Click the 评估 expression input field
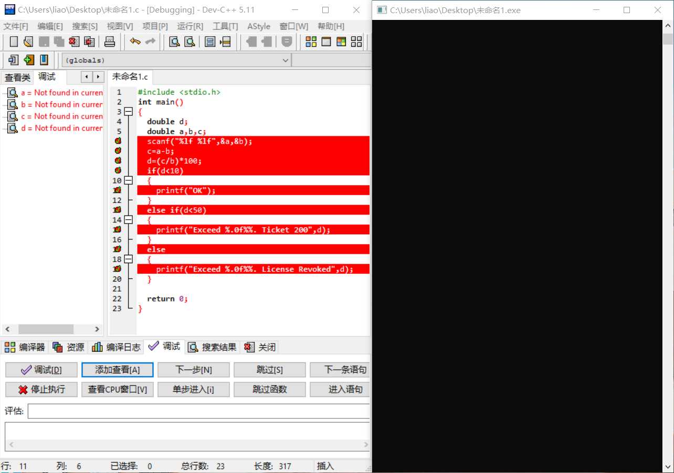 pos(199,411)
